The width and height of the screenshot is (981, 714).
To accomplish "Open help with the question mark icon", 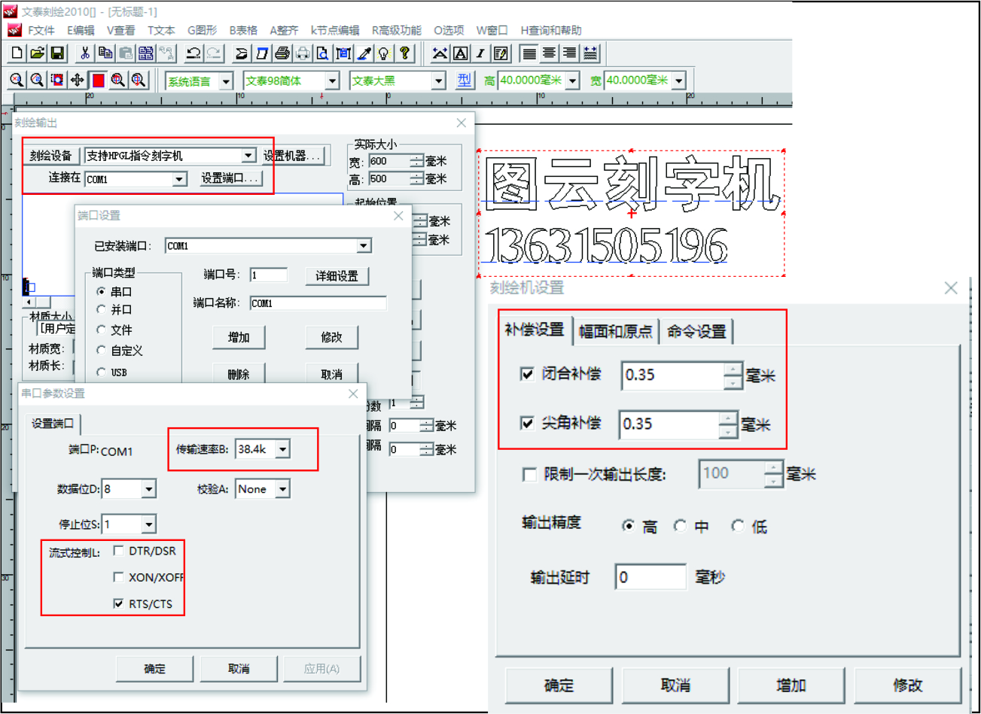I will coord(405,53).
